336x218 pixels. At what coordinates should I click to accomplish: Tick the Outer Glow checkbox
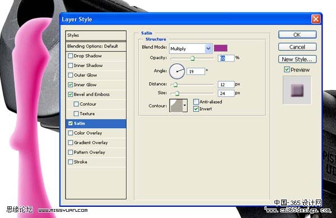[71, 75]
